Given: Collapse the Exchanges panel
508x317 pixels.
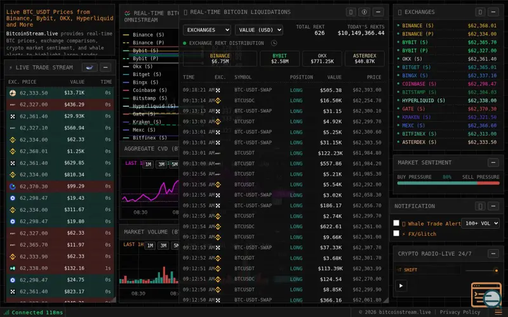Looking at the screenshot, I should click(493, 12).
